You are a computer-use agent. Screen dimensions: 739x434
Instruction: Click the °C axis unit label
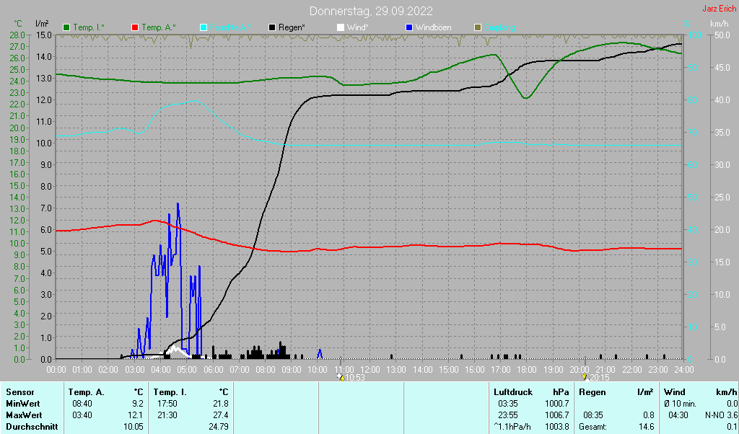18,24
